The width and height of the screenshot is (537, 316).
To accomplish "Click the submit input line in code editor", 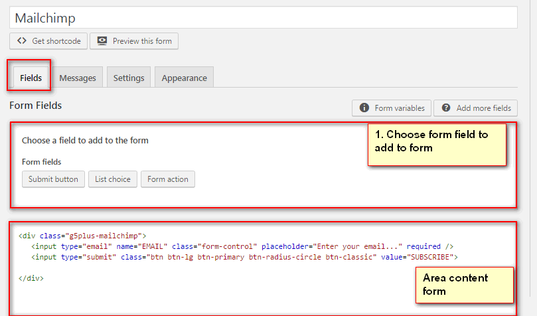I will pyautogui.click(x=244, y=257).
